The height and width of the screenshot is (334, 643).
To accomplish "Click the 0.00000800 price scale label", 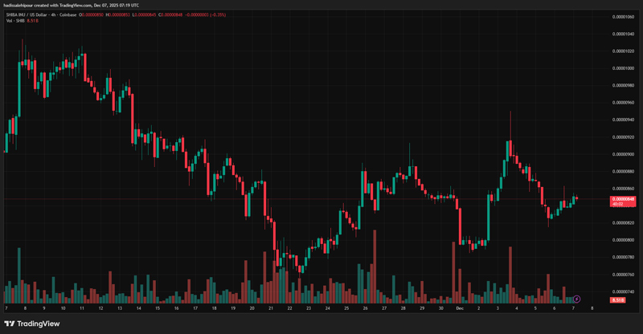I will tap(625, 240).
